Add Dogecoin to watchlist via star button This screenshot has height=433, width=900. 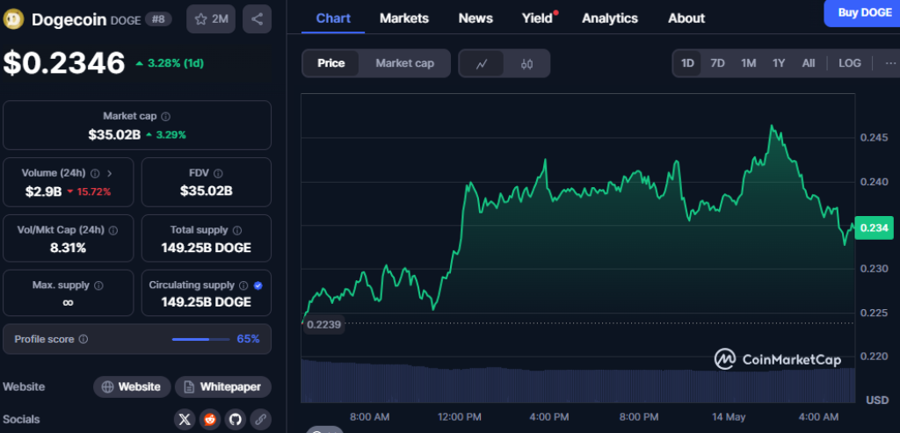[211, 19]
